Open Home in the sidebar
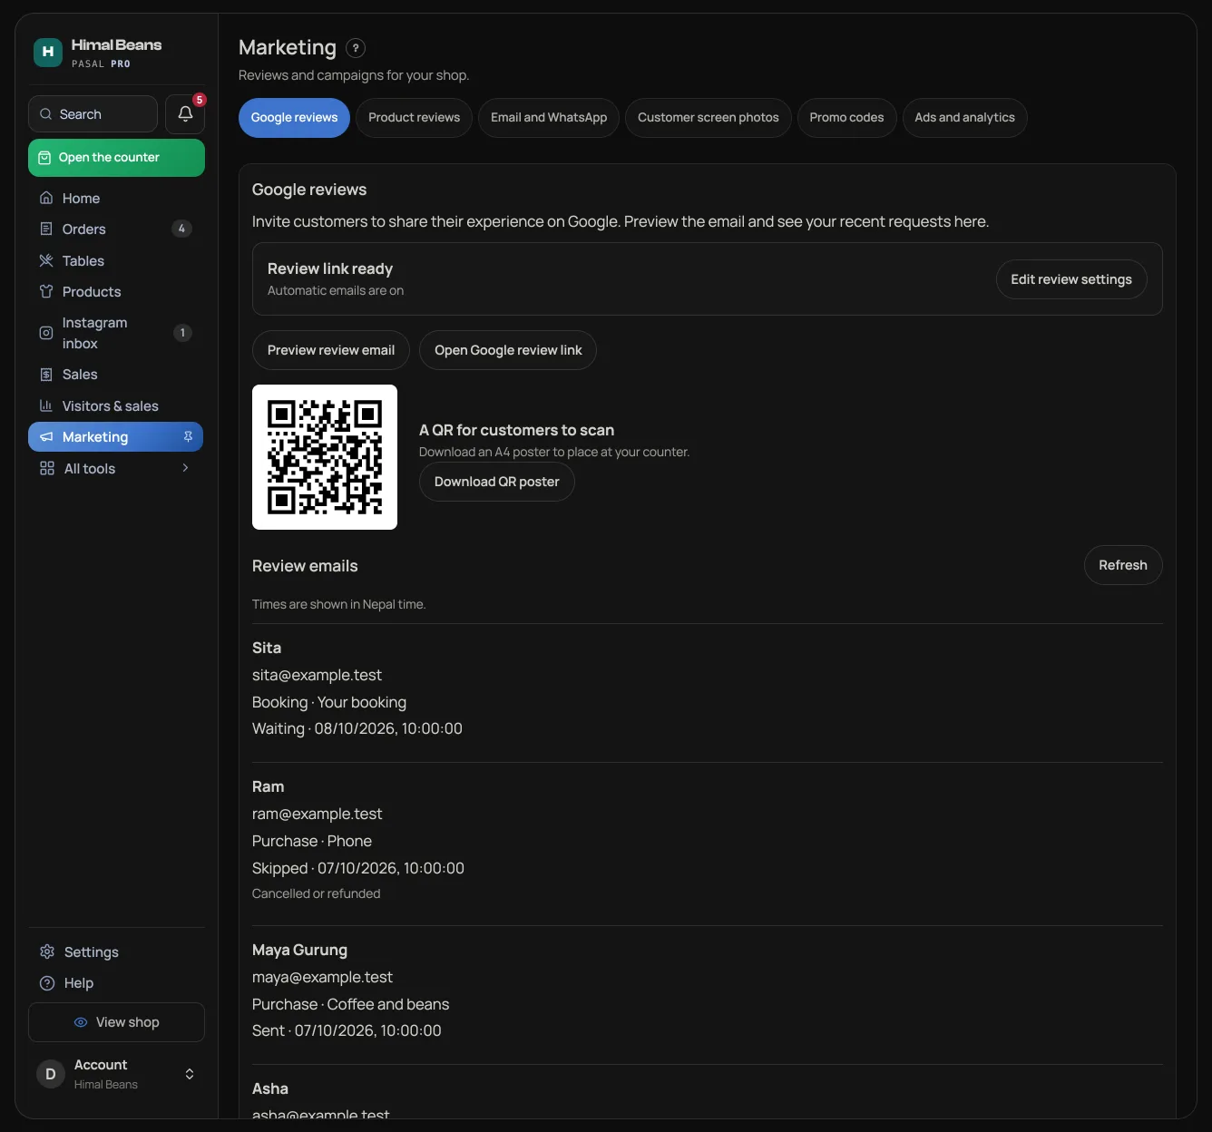 116,198
